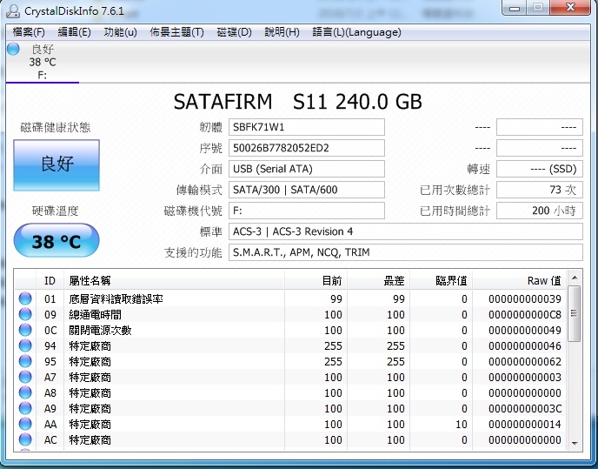Click the threshold value 10 in row AA

click(x=461, y=425)
